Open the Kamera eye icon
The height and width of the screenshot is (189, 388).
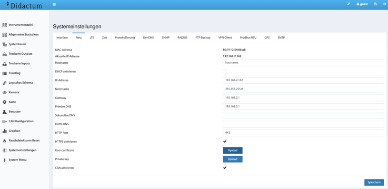tap(4, 92)
